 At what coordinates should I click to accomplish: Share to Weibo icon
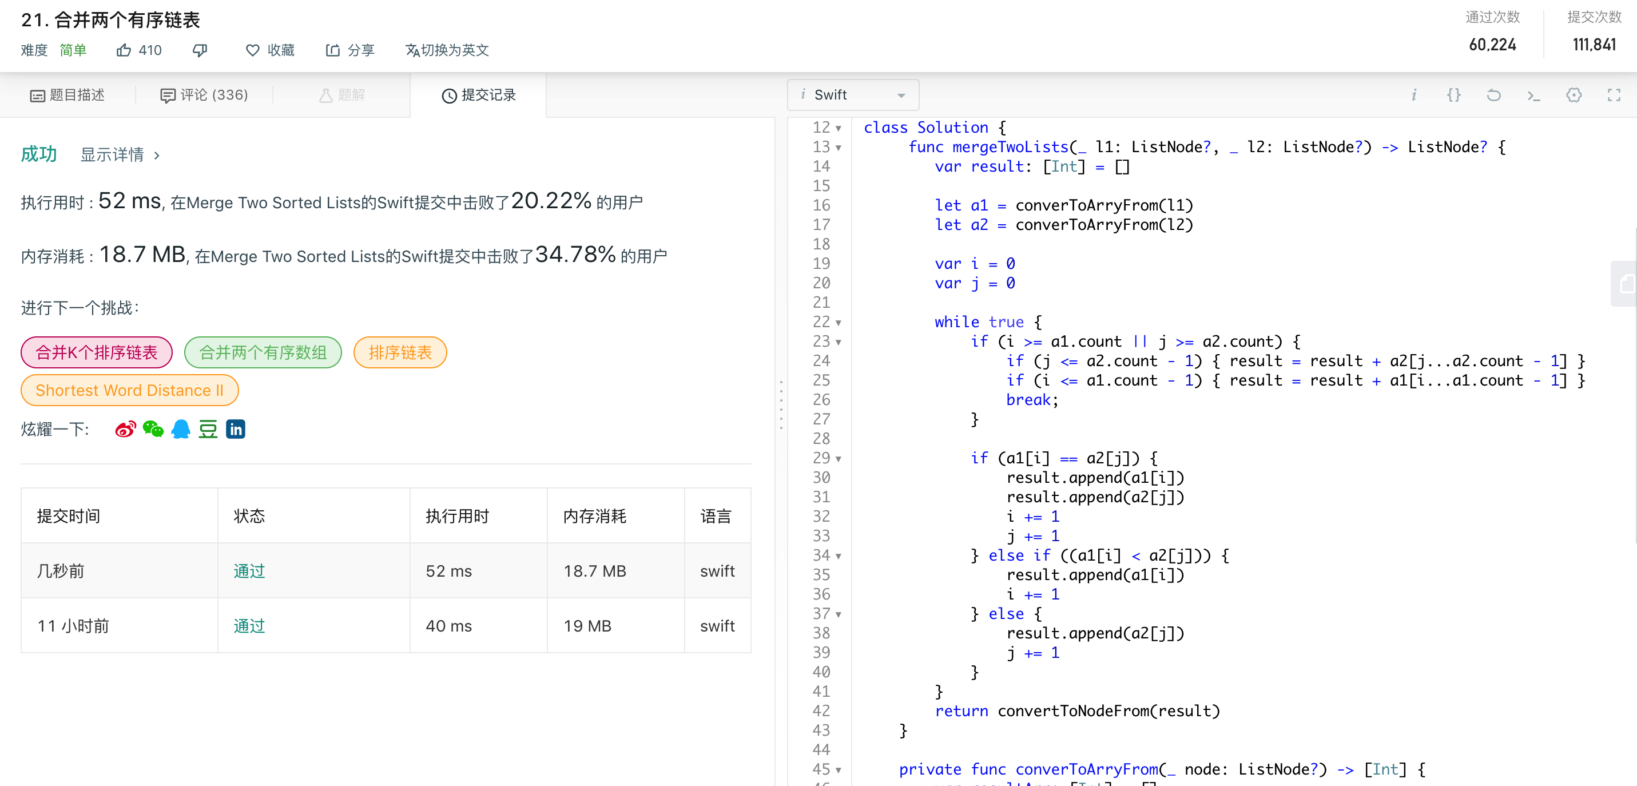[126, 430]
